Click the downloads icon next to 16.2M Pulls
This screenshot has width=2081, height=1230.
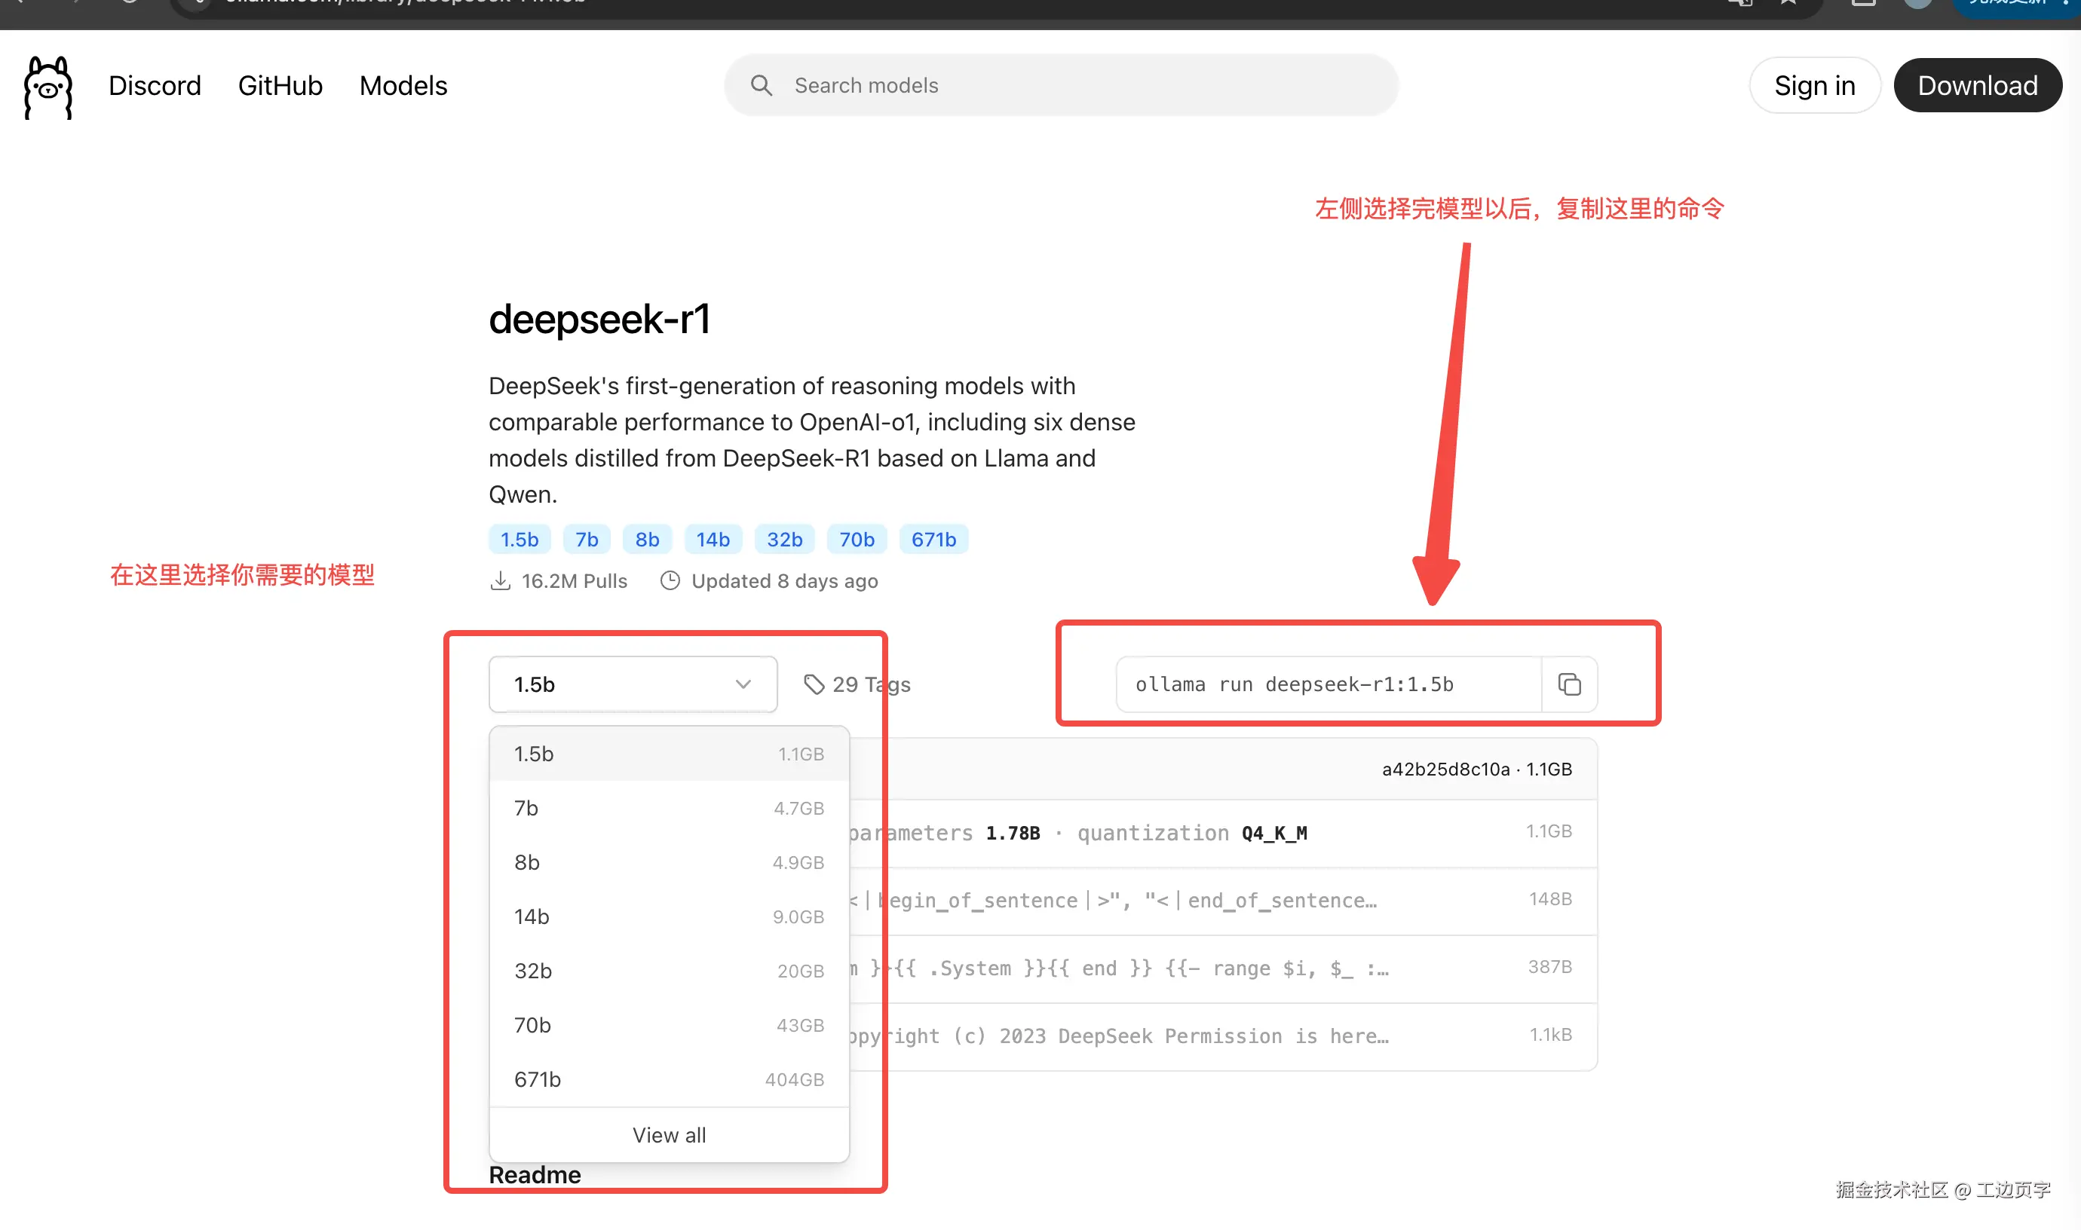pyautogui.click(x=500, y=581)
